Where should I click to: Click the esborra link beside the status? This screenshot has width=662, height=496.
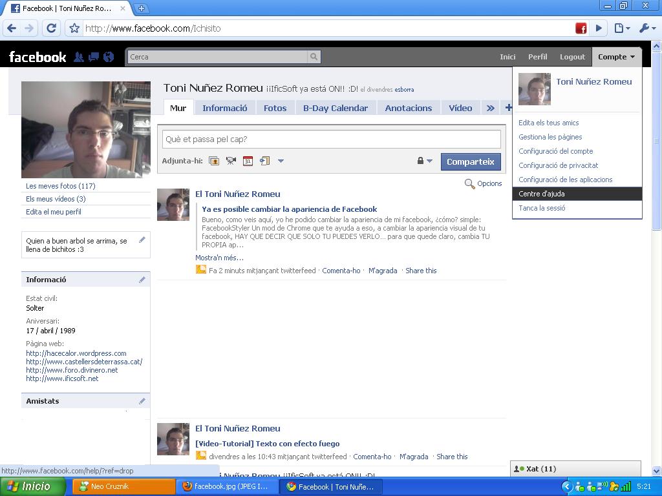pyautogui.click(x=404, y=89)
